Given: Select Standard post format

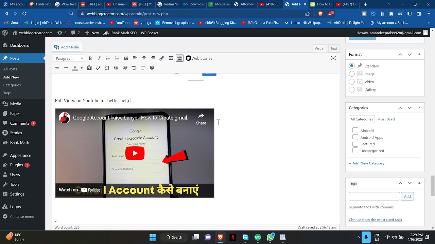Looking at the screenshot, I should (x=352, y=66).
